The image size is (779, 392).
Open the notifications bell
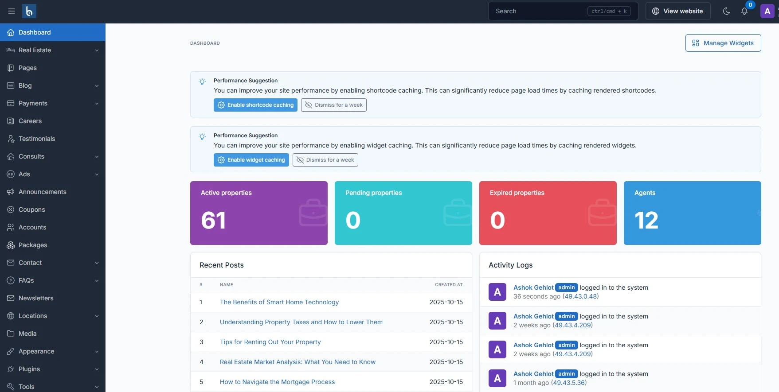(x=744, y=12)
